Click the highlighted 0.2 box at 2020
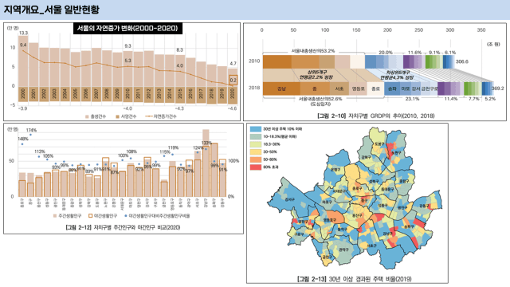Image resolution: width=510 pixels, height=287 pixels. (233, 80)
